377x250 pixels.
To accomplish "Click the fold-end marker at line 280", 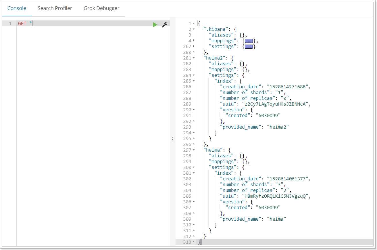I will tap(194, 52).
